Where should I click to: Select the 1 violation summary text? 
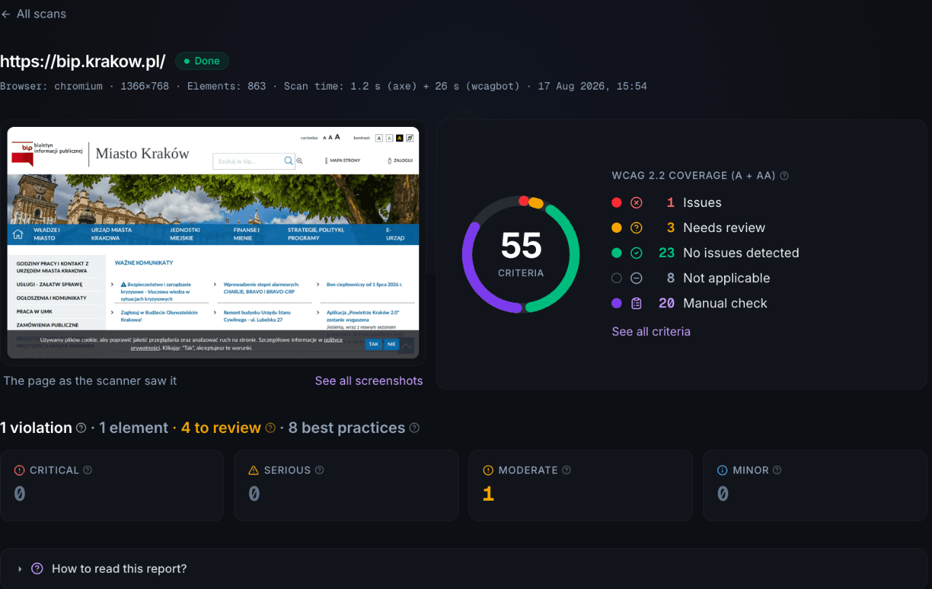click(x=36, y=428)
